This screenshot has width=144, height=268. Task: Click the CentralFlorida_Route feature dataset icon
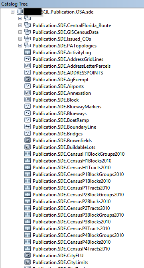[28, 25]
